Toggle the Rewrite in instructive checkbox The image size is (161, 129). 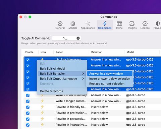28,125
